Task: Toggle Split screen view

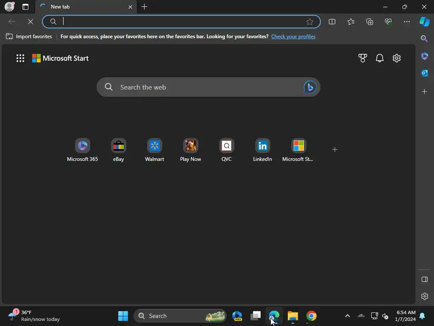Action: [332, 22]
